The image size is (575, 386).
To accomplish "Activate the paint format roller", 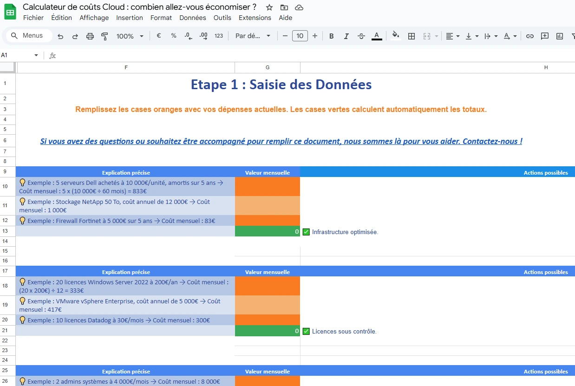I will pyautogui.click(x=105, y=36).
